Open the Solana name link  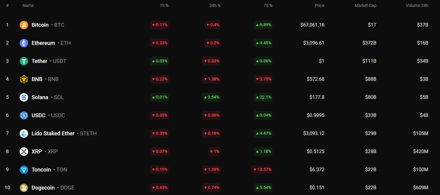(x=40, y=97)
